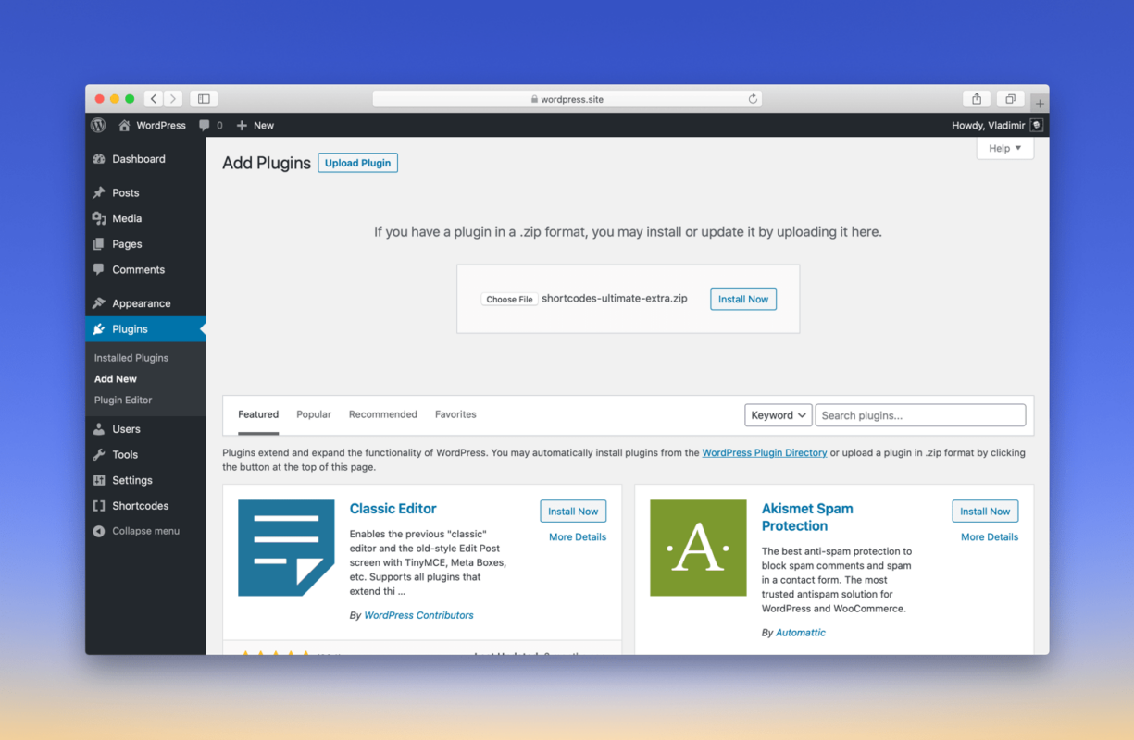Click the Posts pushpin icon
The height and width of the screenshot is (740, 1134).
point(99,192)
